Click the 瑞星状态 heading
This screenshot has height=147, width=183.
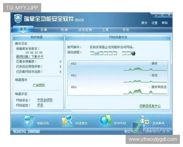(x=21, y=94)
